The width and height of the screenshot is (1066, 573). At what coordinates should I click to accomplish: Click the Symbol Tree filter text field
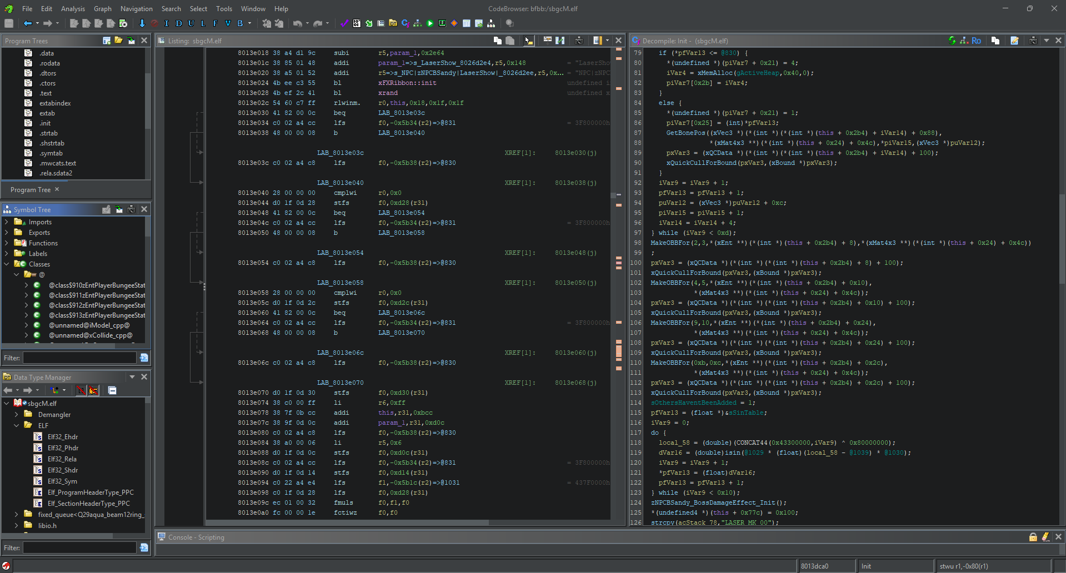(79, 358)
